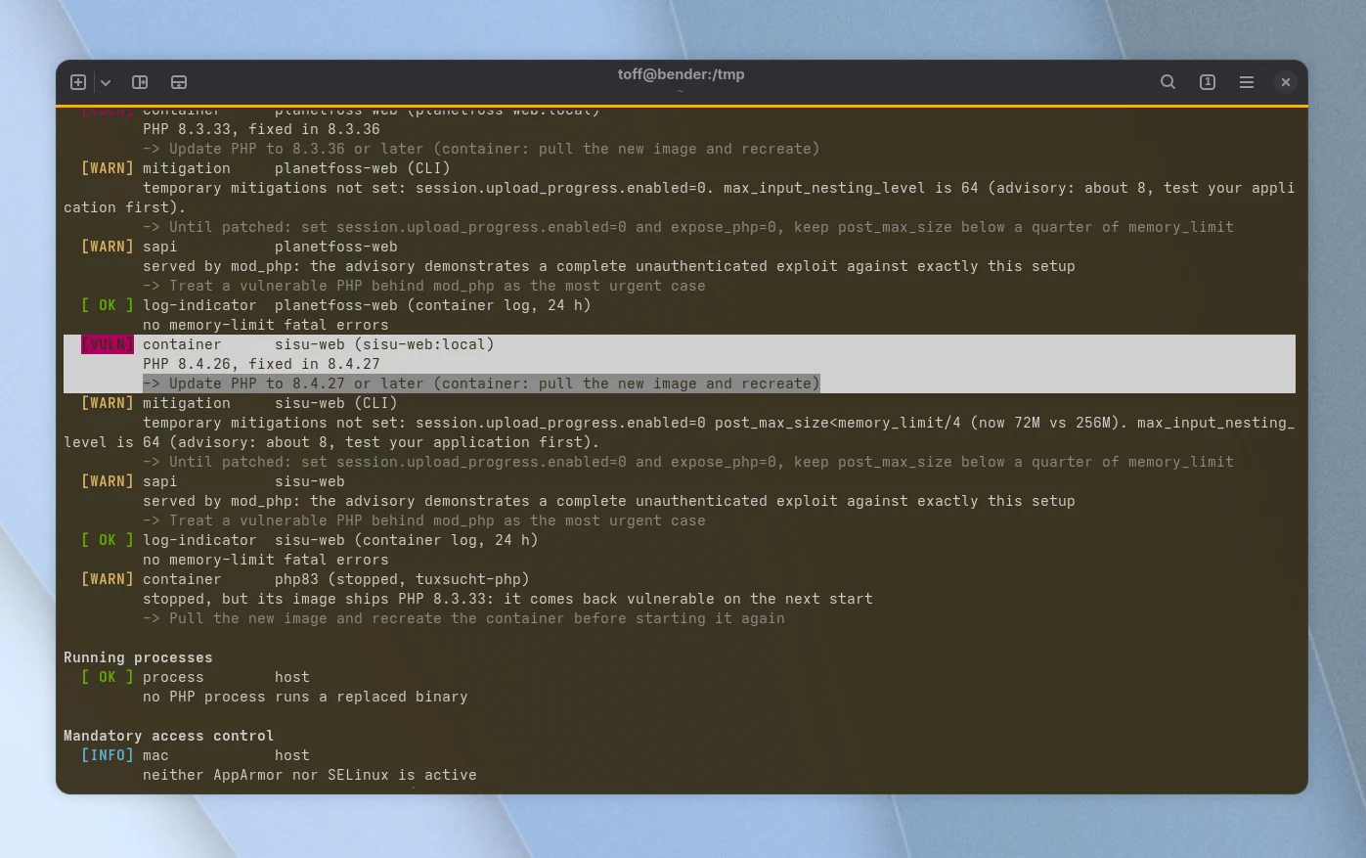Click 'neither AppArmor nor SELinux is active'
This screenshot has height=858, width=1366.
point(310,775)
